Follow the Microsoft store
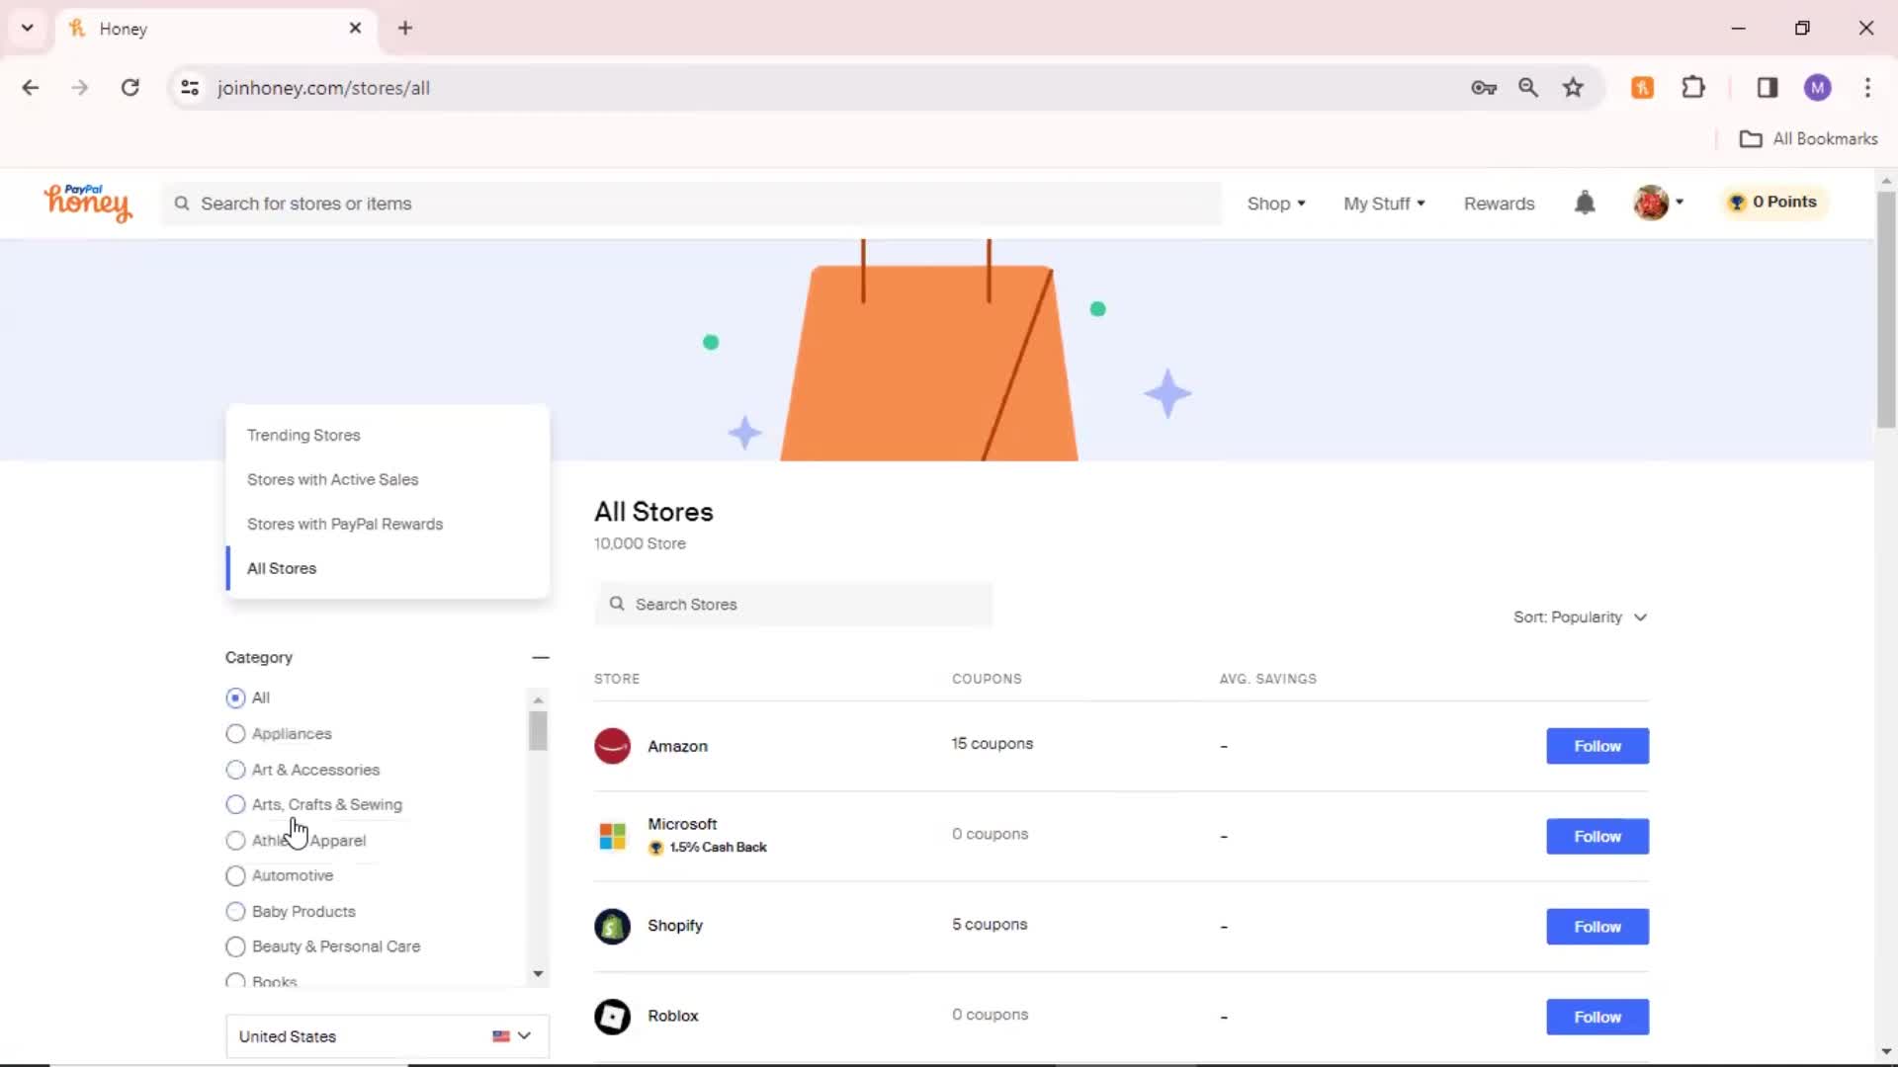1898x1067 pixels. 1596,836
